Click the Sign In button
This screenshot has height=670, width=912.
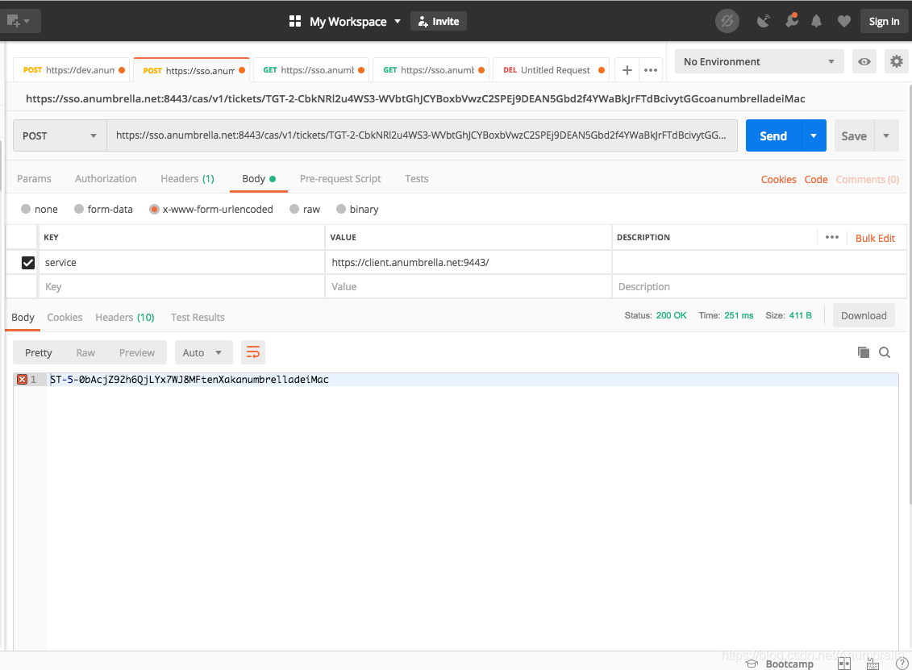[x=884, y=22]
